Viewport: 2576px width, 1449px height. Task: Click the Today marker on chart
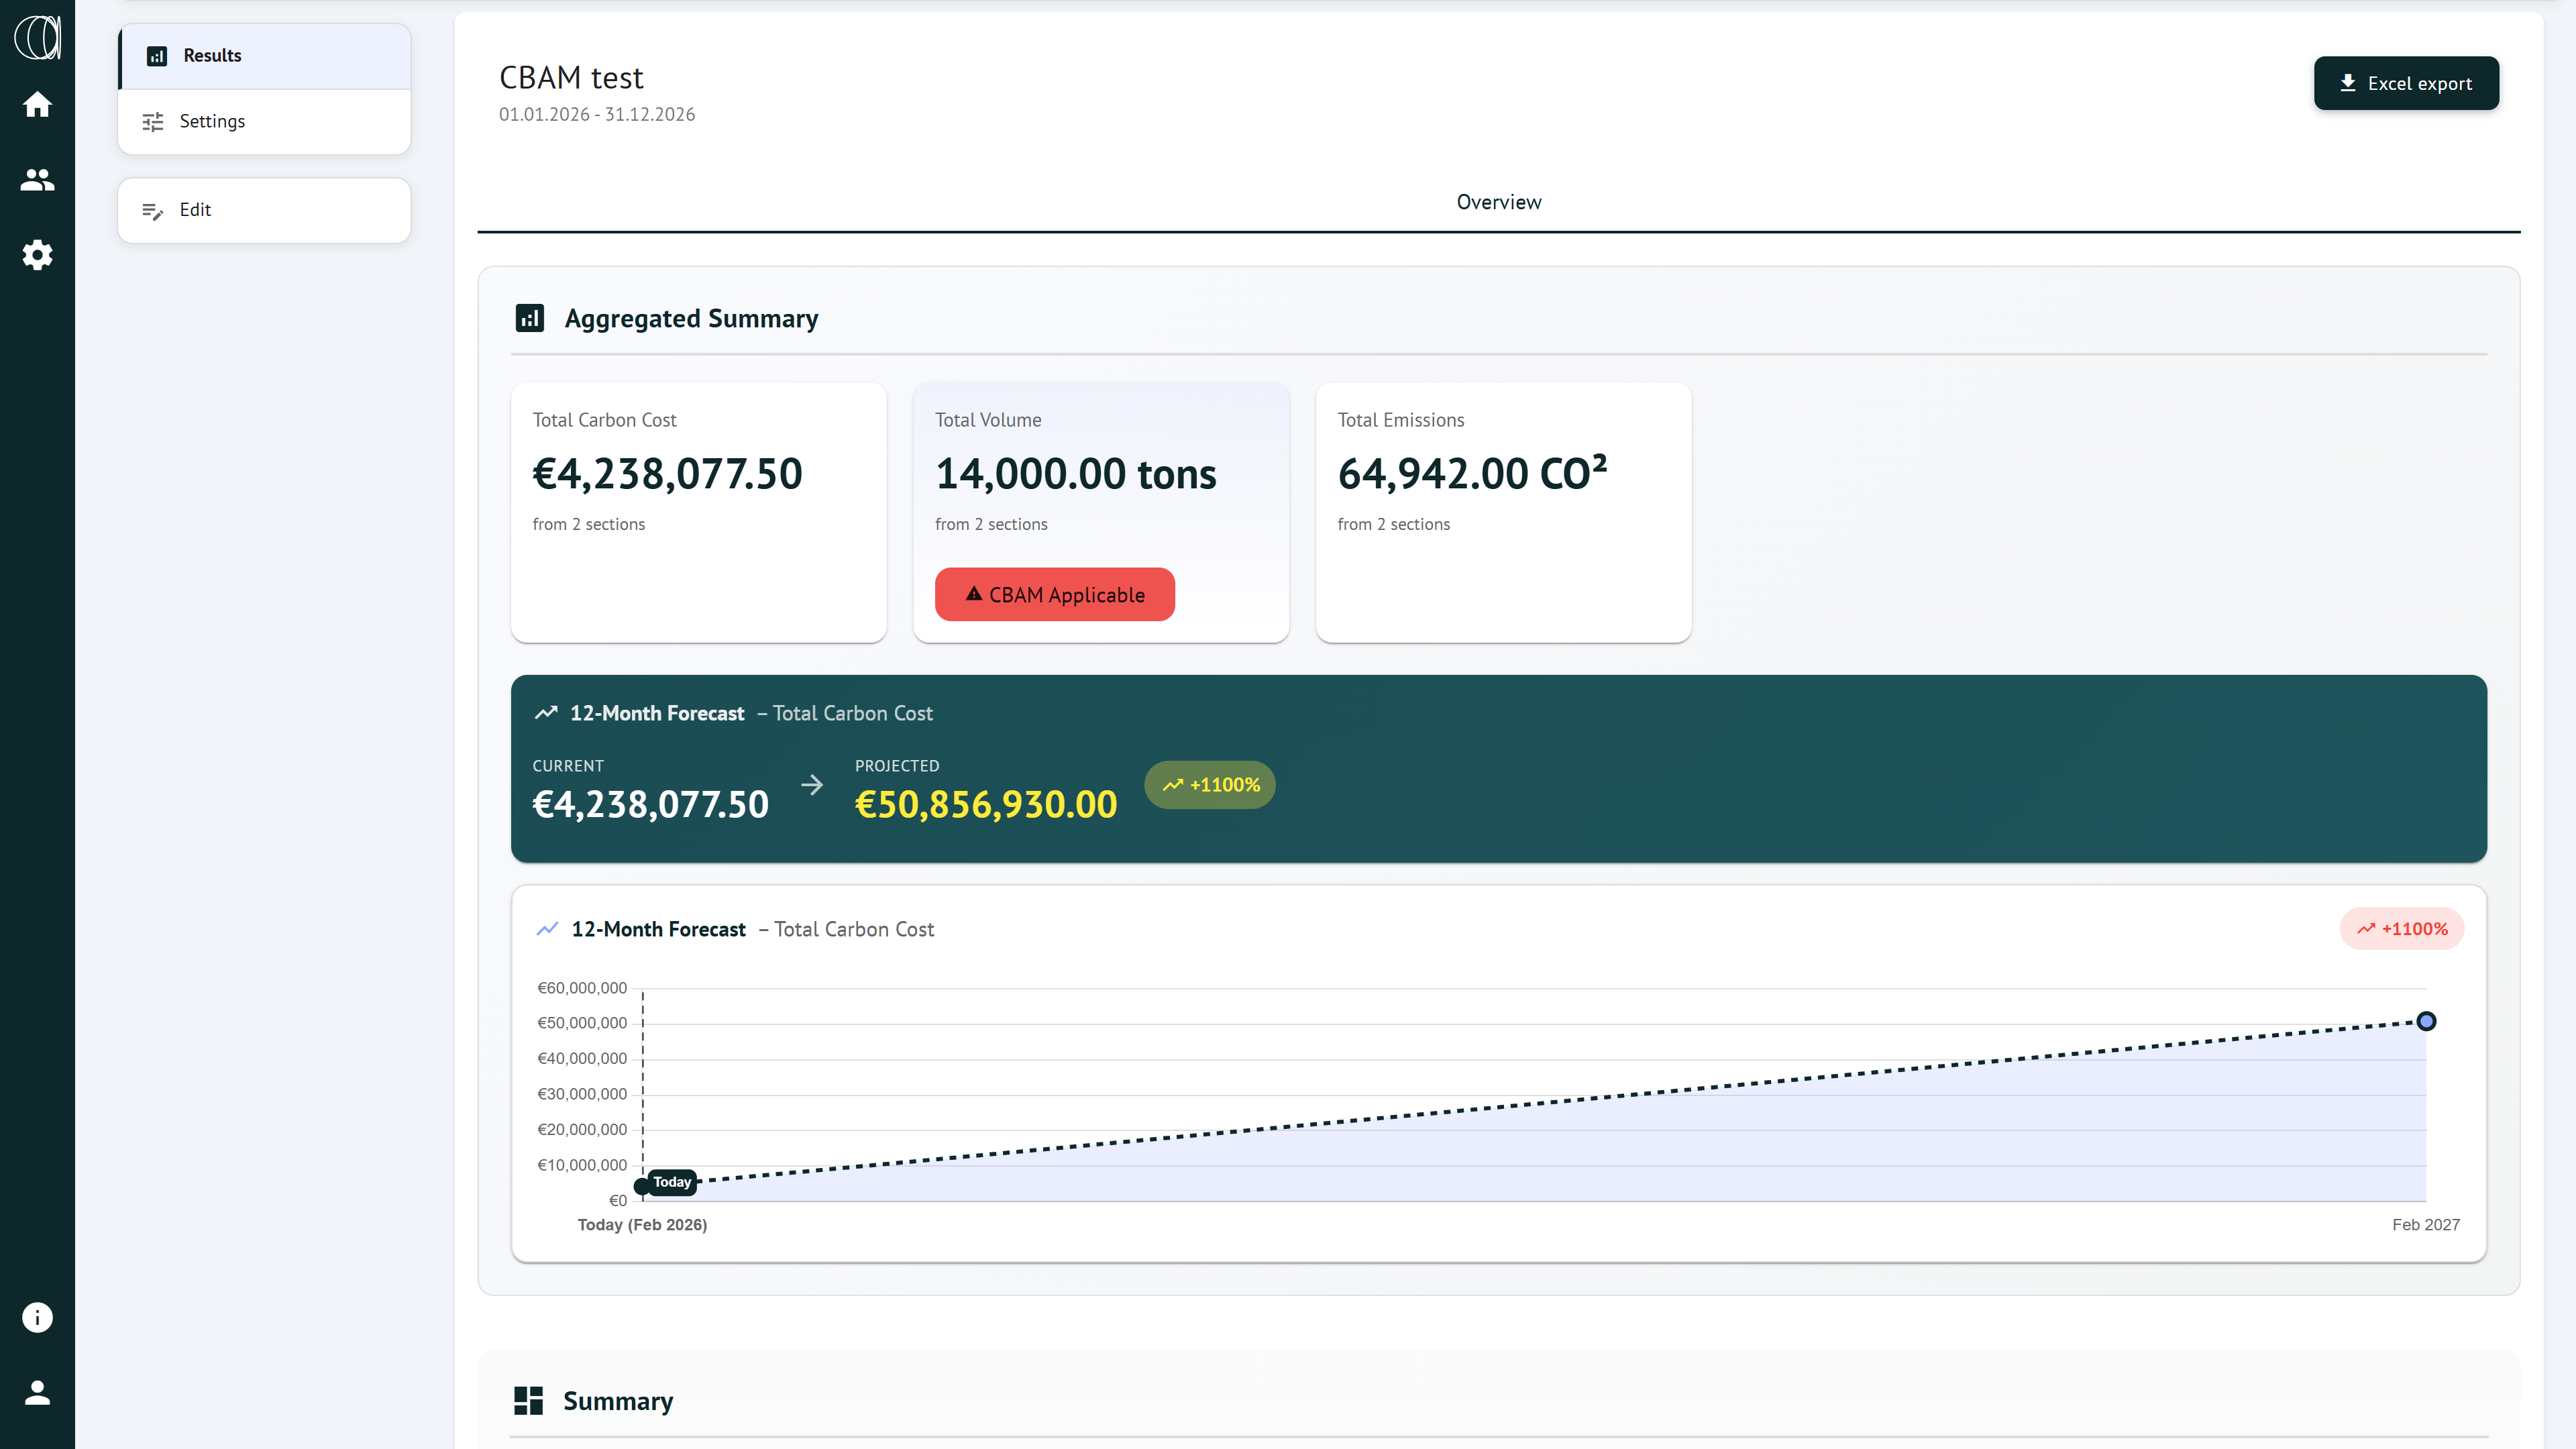pyautogui.click(x=671, y=1182)
